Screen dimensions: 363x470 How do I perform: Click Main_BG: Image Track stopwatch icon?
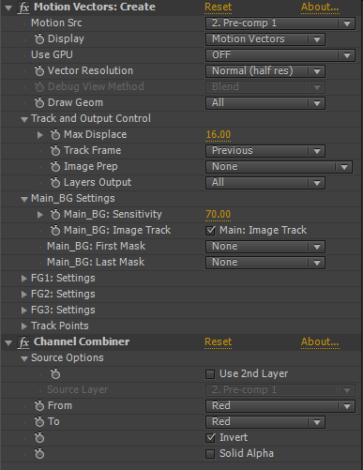(x=55, y=231)
